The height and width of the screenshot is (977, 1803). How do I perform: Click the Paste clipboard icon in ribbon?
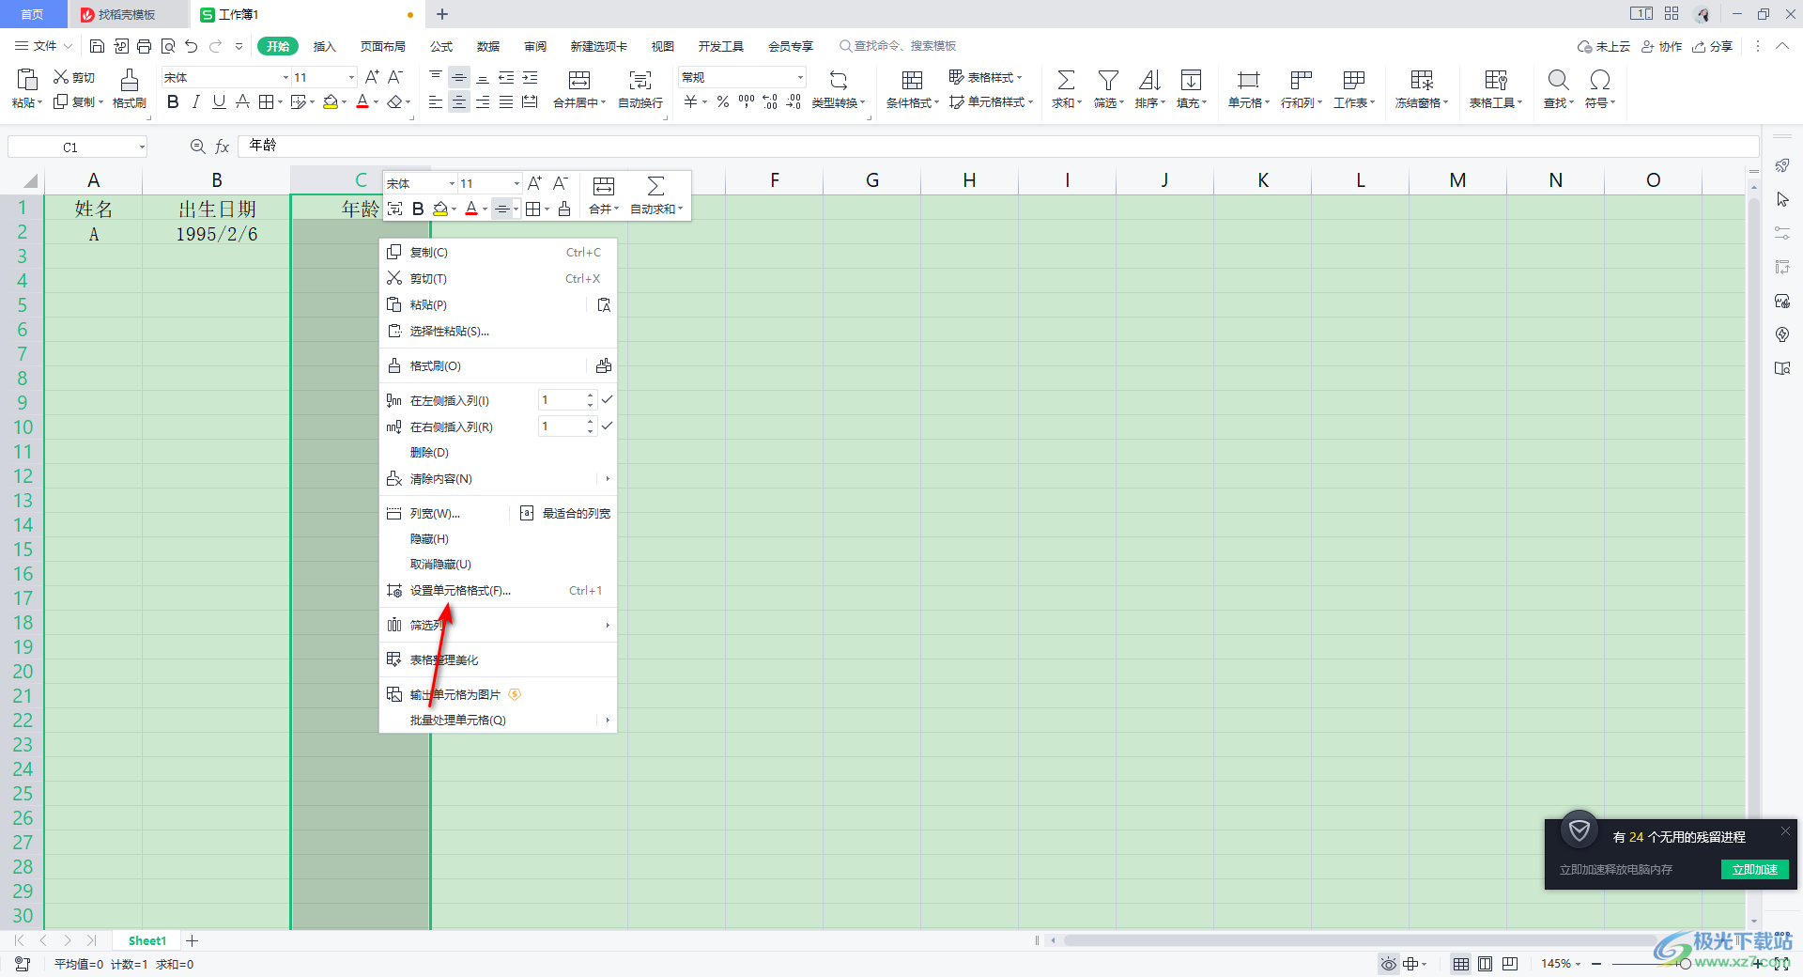click(x=27, y=79)
